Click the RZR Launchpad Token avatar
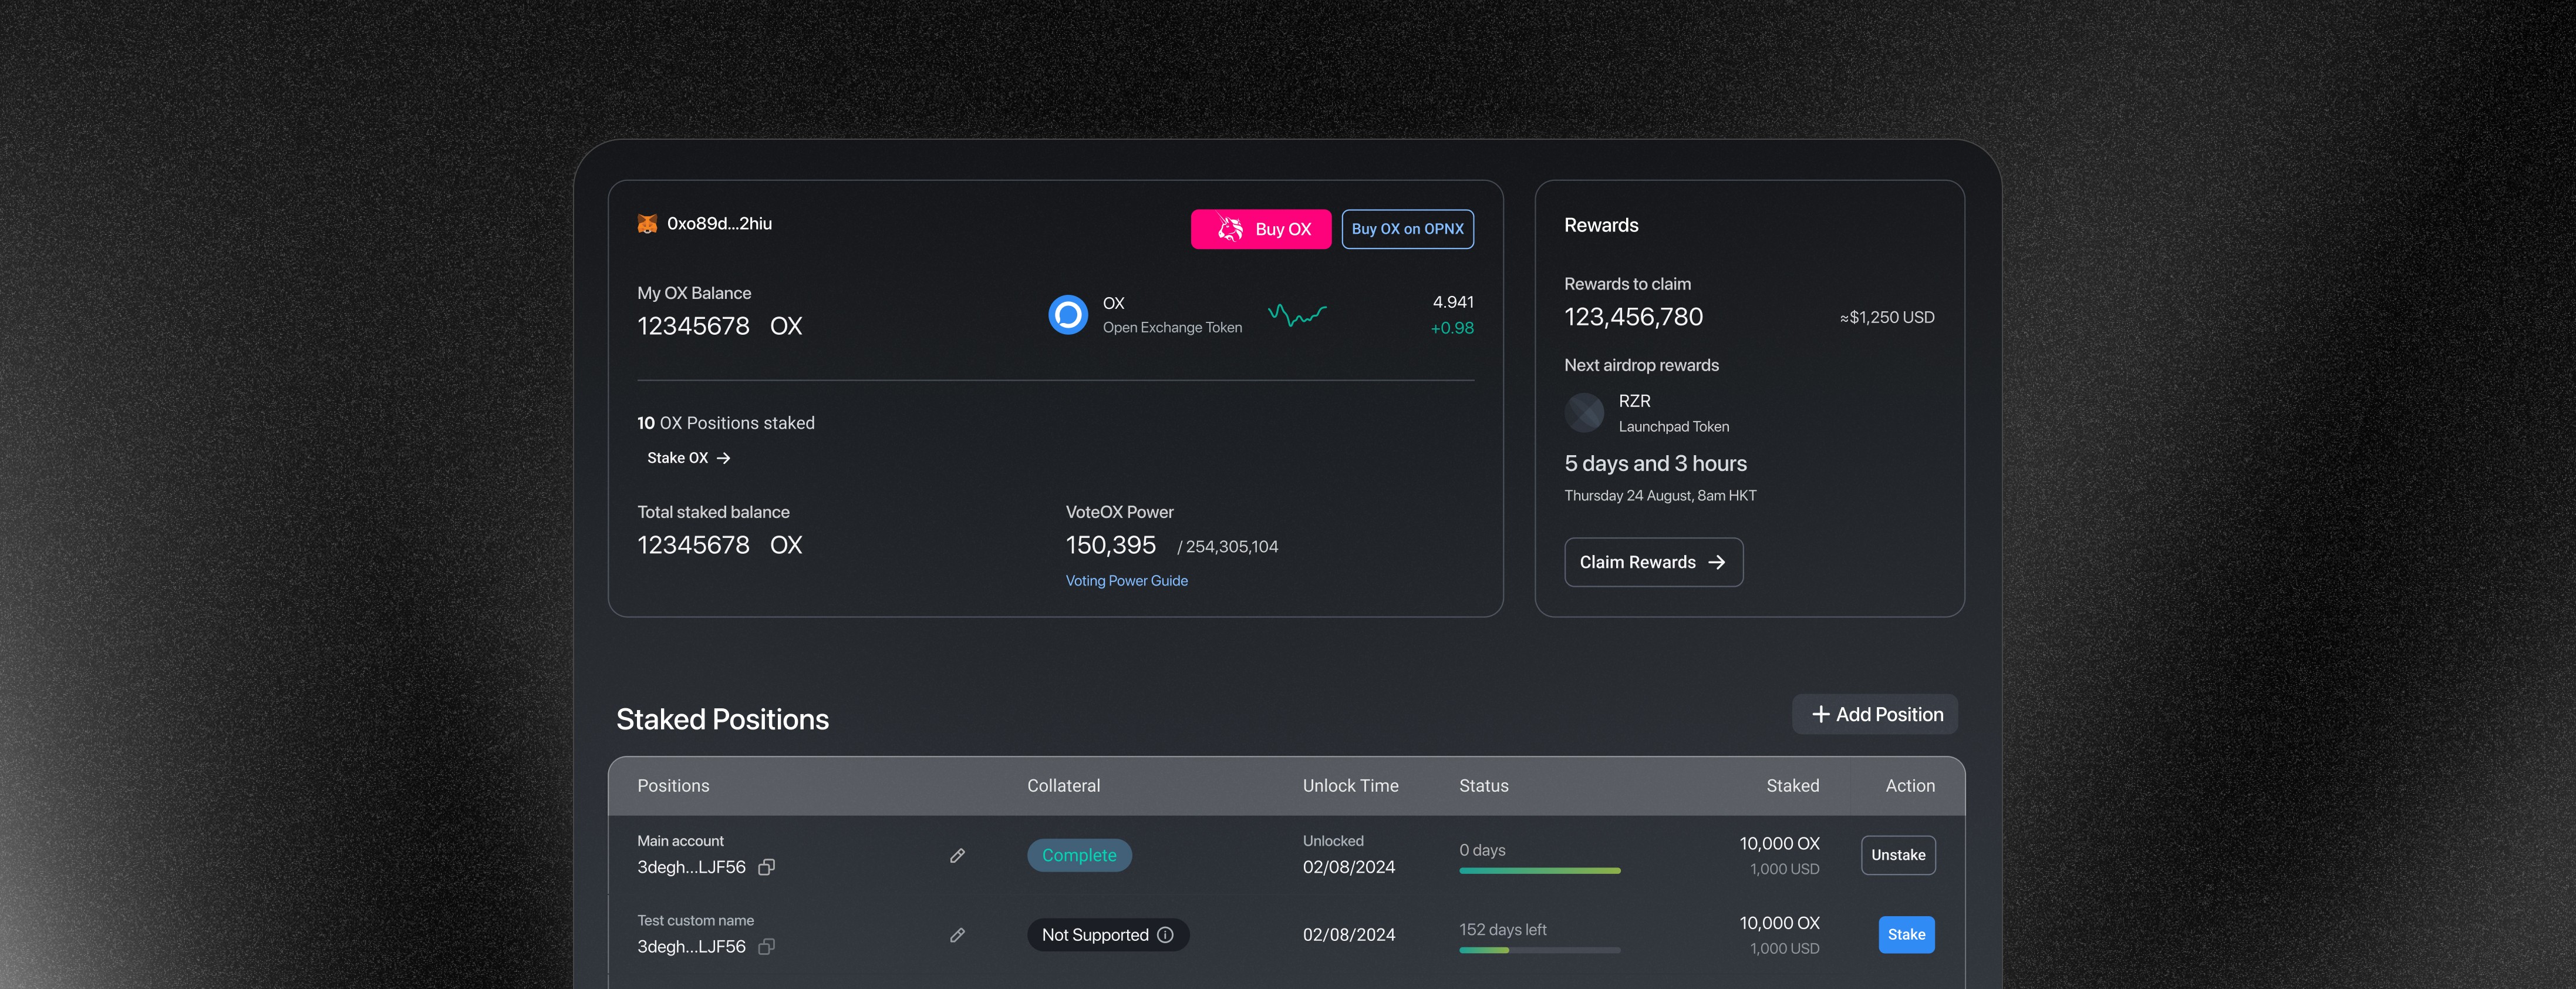Viewport: 2576px width, 989px height. pos(1584,413)
